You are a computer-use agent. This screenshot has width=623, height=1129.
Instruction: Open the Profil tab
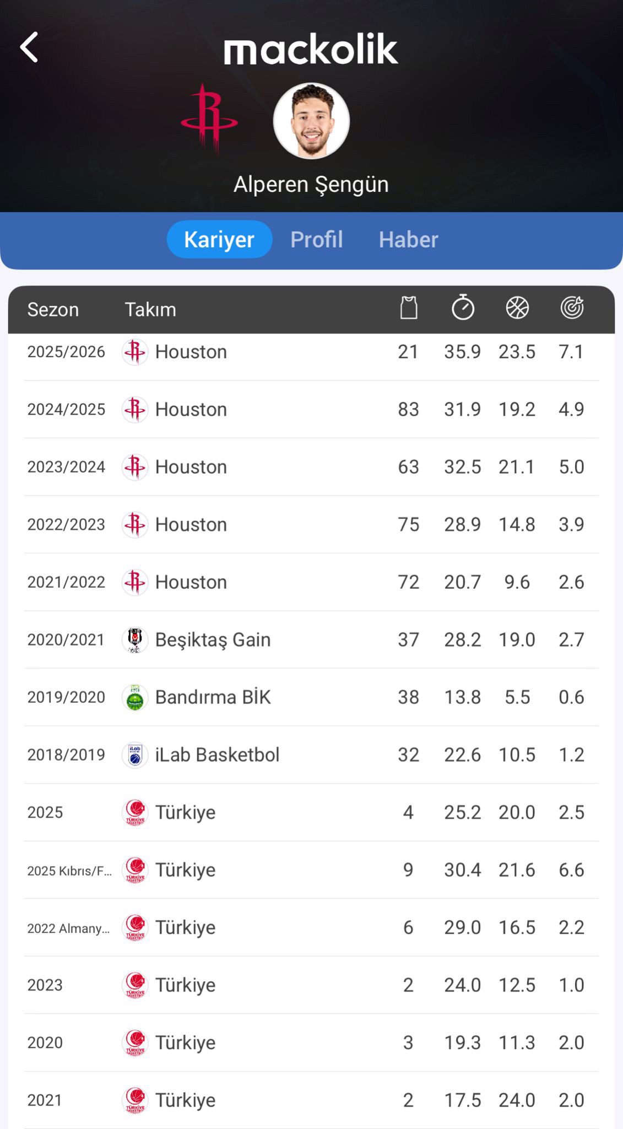(316, 240)
